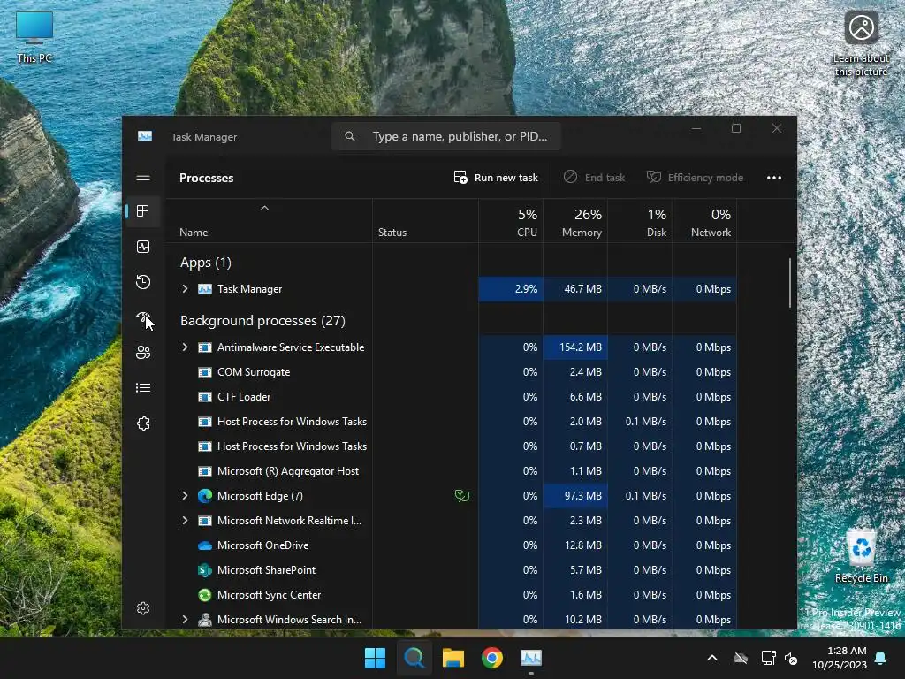Expand the Task Manager app row
905x679 pixels.
185,289
